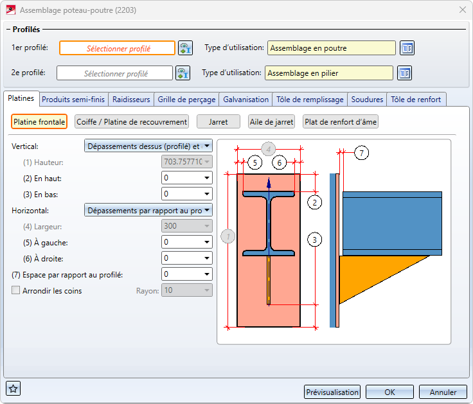The height and width of the screenshot is (404, 473).
Task: Expand the (5) À gauche dropdown
Action: click(207, 242)
